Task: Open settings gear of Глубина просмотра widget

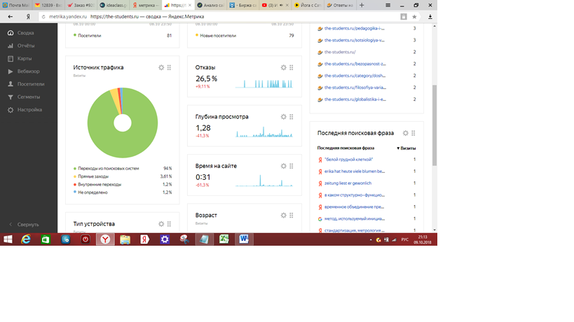Action: click(x=283, y=117)
